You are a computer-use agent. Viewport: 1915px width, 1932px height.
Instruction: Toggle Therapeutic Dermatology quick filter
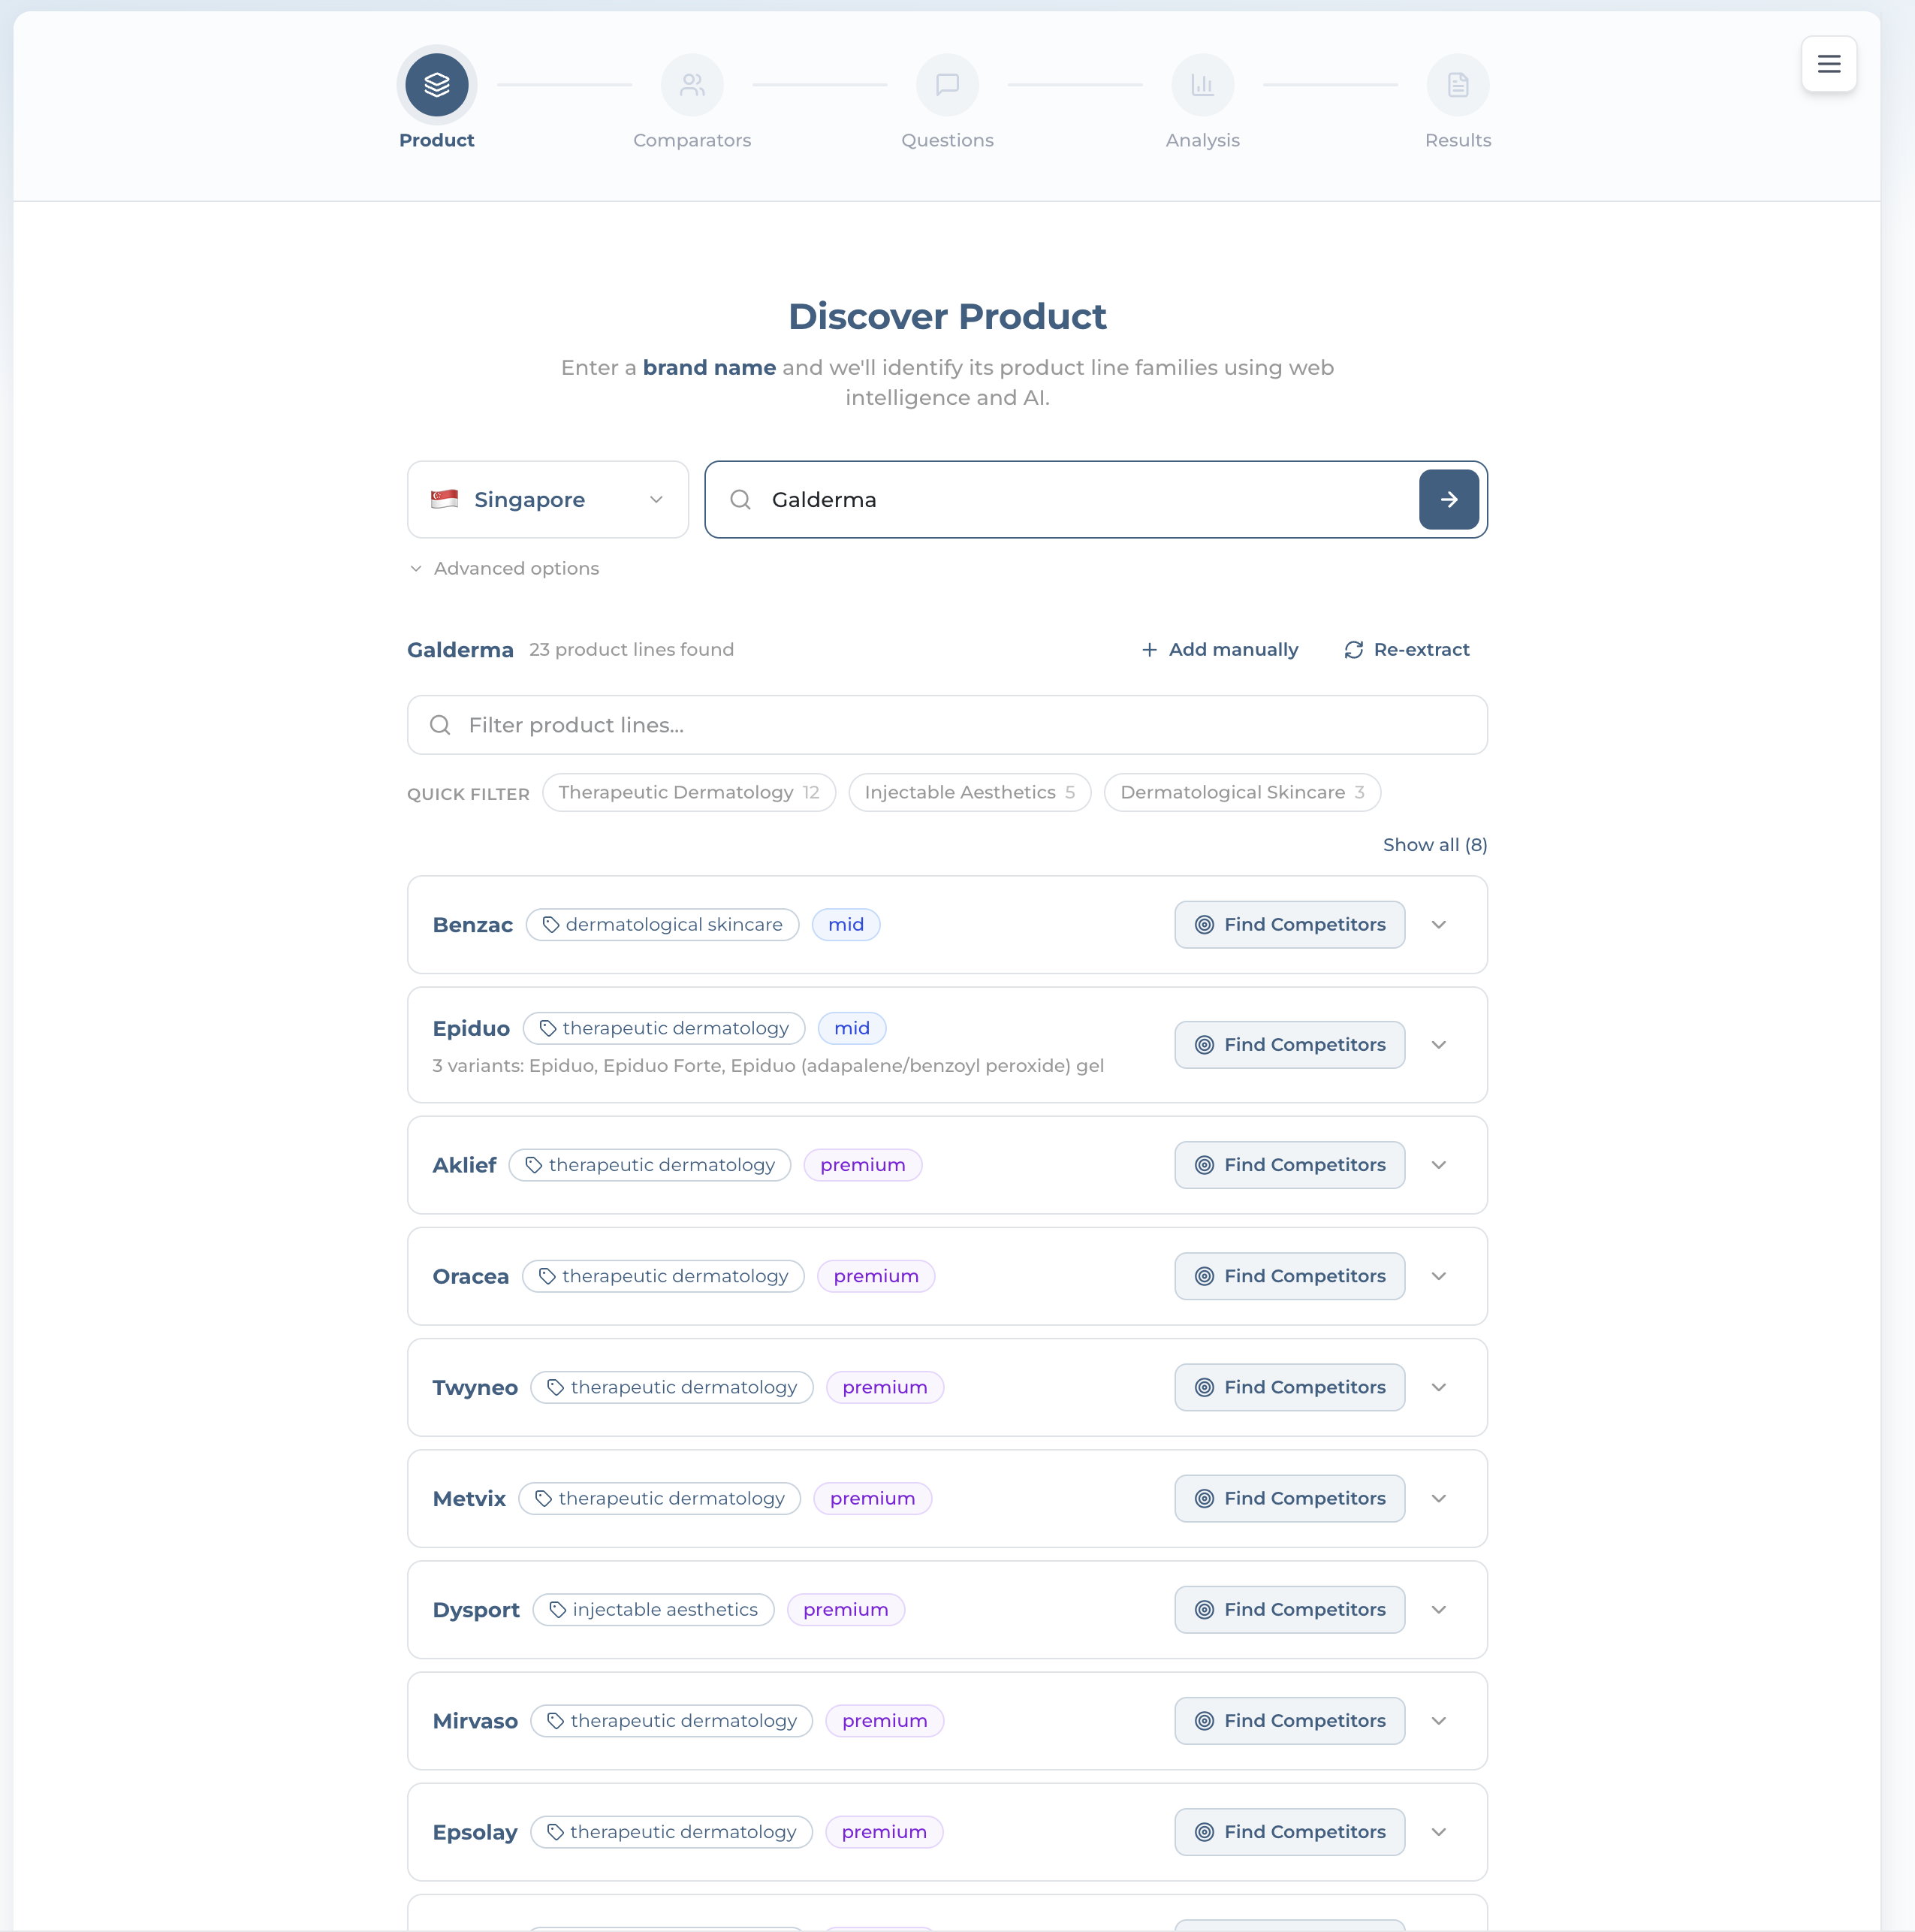[x=689, y=792]
